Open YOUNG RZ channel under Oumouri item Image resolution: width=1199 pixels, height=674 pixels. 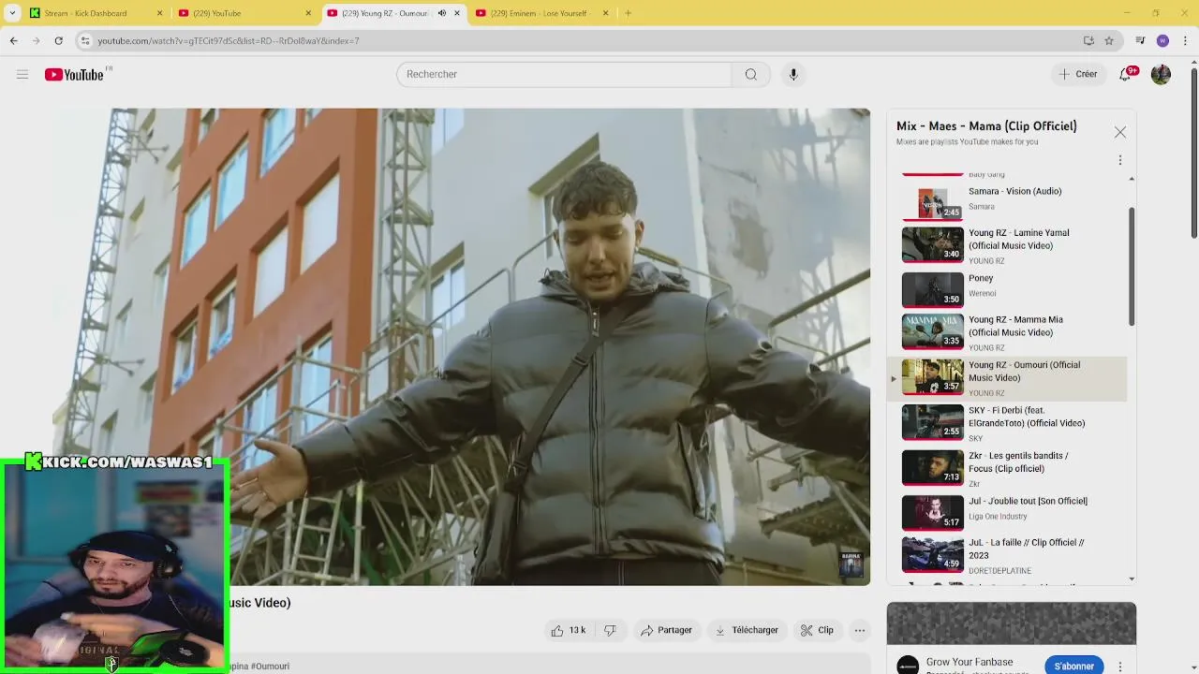pyautogui.click(x=986, y=393)
